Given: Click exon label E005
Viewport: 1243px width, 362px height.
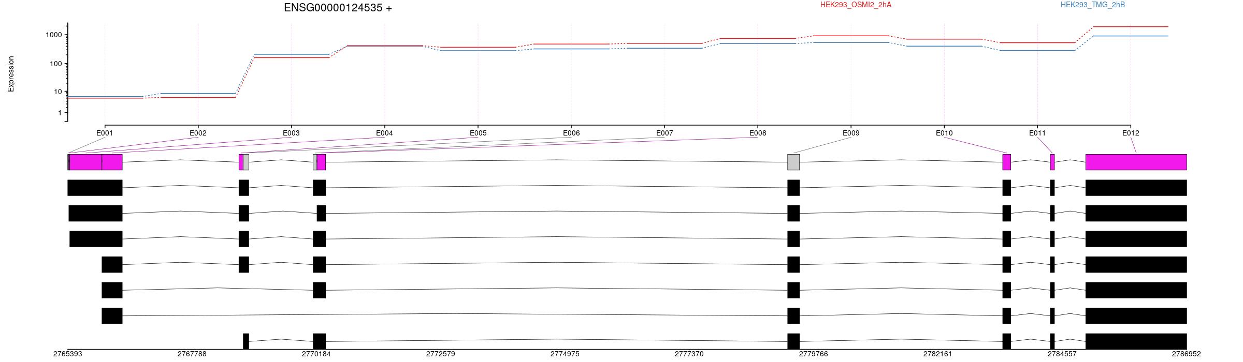Looking at the screenshot, I should 478,133.
